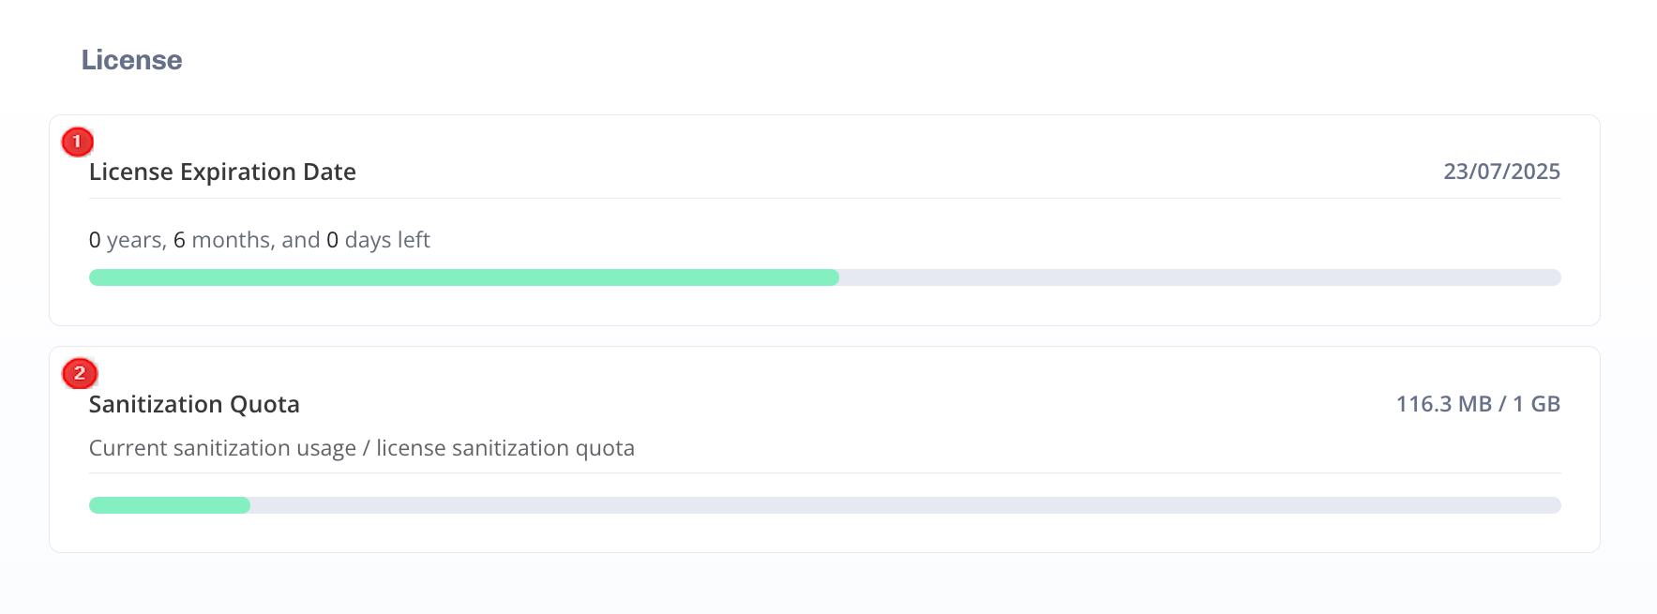
Task: Click the License Expiration Date title
Action: tap(222, 172)
